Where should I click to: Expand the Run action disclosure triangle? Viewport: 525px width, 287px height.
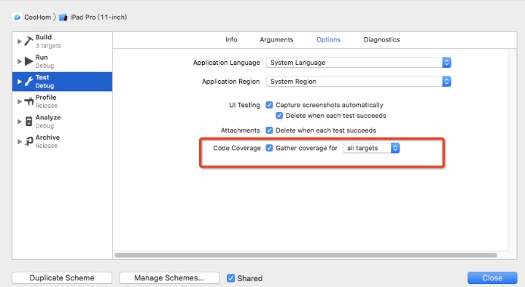[x=20, y=61]
